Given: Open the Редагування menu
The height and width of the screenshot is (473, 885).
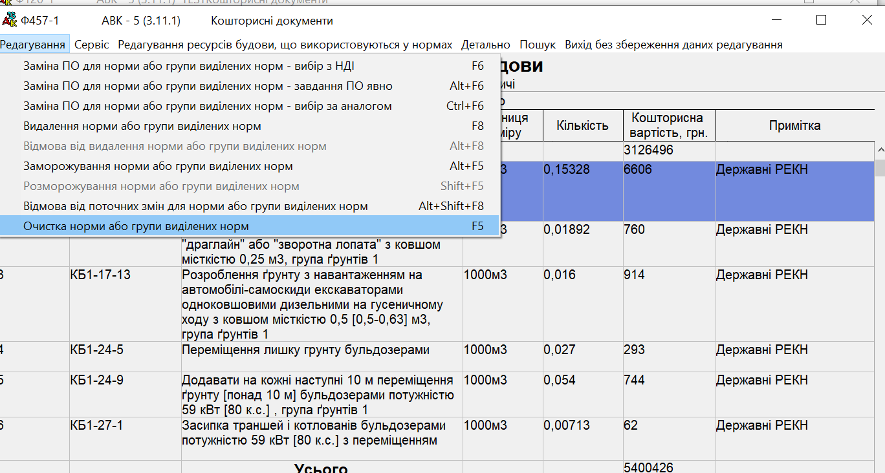Looking at the screenshot, I should [32, 45].
